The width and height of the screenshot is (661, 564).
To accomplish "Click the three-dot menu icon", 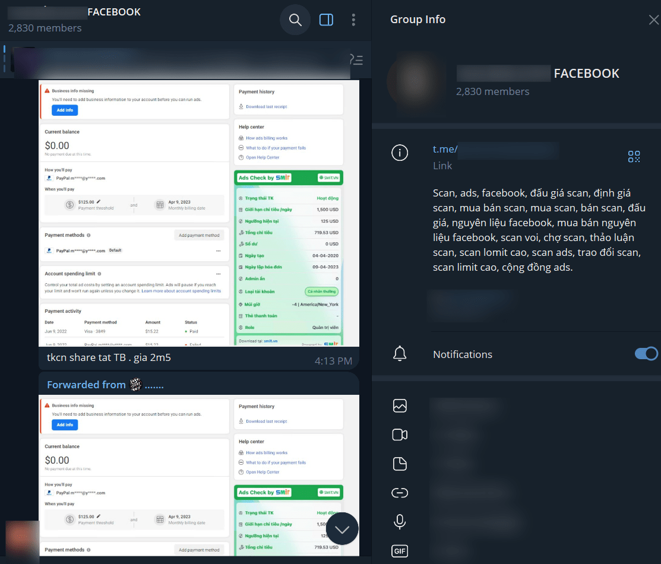I will [353, 20].
